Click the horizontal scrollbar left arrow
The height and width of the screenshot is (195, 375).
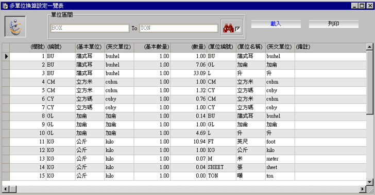click(6, 189)
